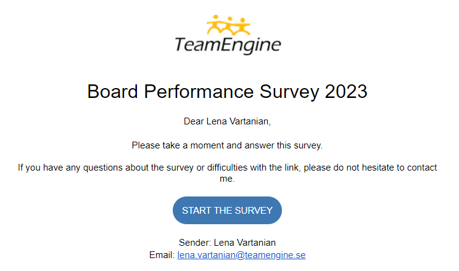This screenshot has width=459, height=271.
Task: Click the right figure in TeamEngine logo
Action: click(x=242, y=26)
